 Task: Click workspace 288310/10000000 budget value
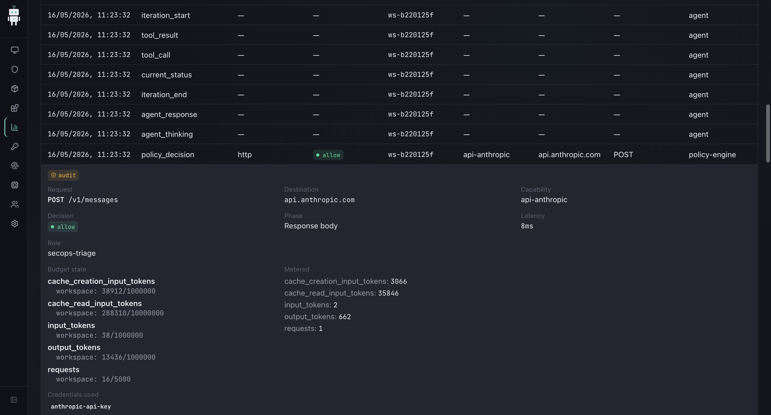point(110,313)
